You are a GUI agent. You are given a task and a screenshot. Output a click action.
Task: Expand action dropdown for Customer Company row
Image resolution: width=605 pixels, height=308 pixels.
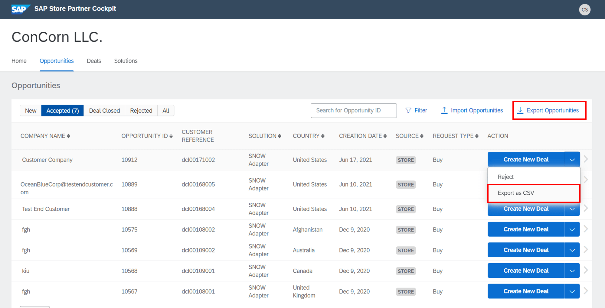[572, 159]
